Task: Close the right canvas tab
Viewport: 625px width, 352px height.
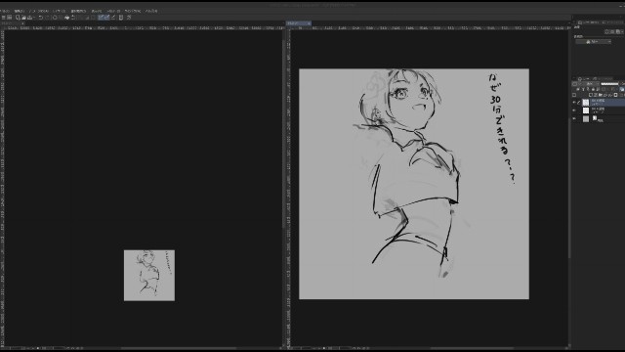Action: (309, 23)
